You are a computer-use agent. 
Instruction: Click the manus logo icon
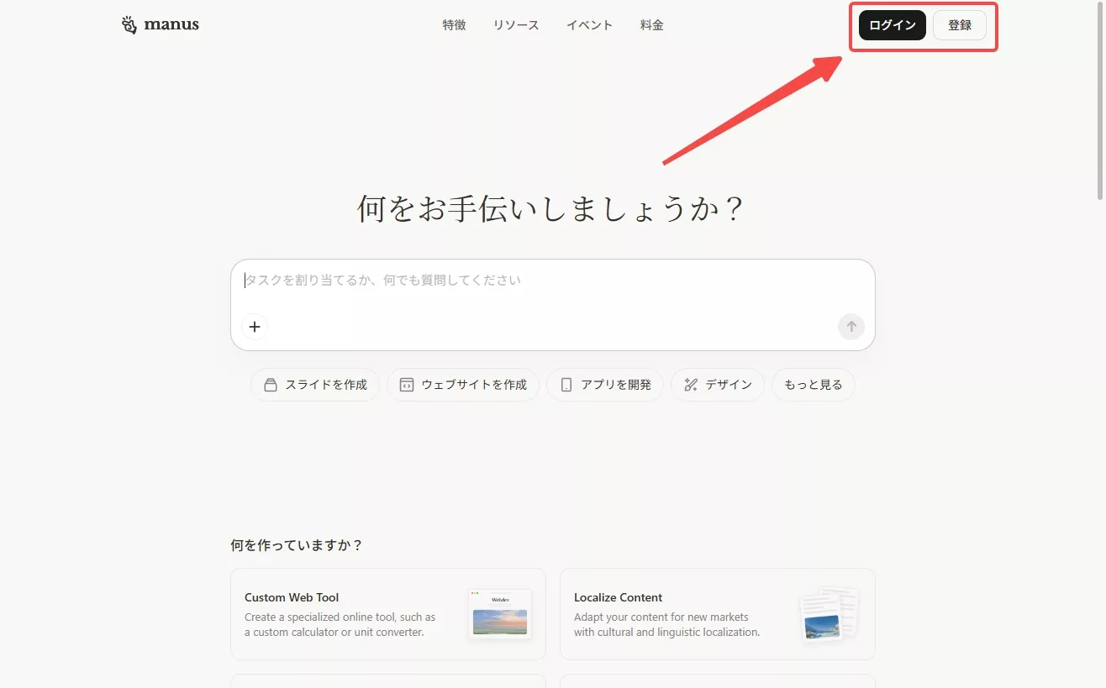pos(129,24)
